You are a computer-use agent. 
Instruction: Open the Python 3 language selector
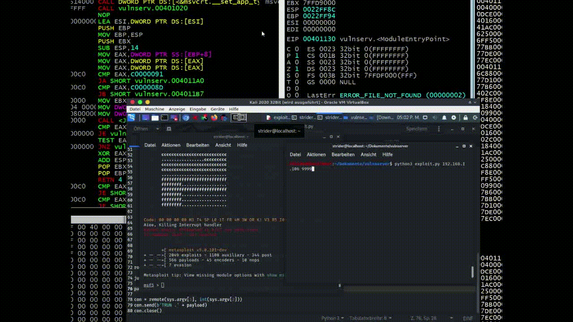pyautogui.click(x=332, y=318)
